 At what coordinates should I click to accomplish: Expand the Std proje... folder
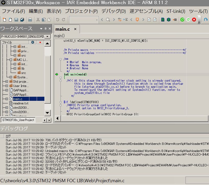click(x=7, y=82)
